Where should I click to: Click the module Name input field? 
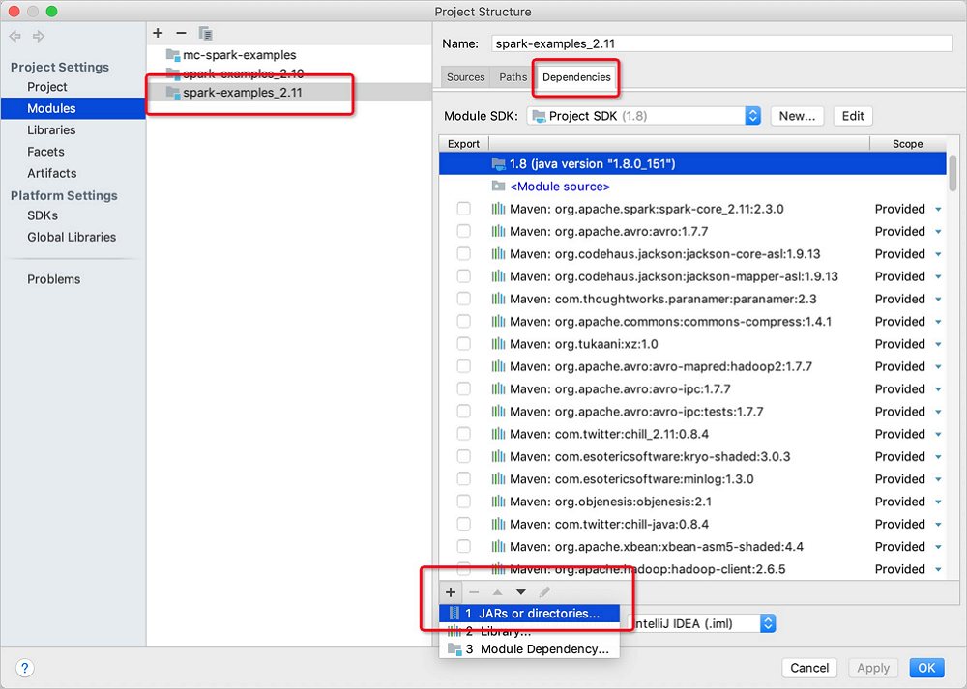pyautogui.click(x=722, y=43)
